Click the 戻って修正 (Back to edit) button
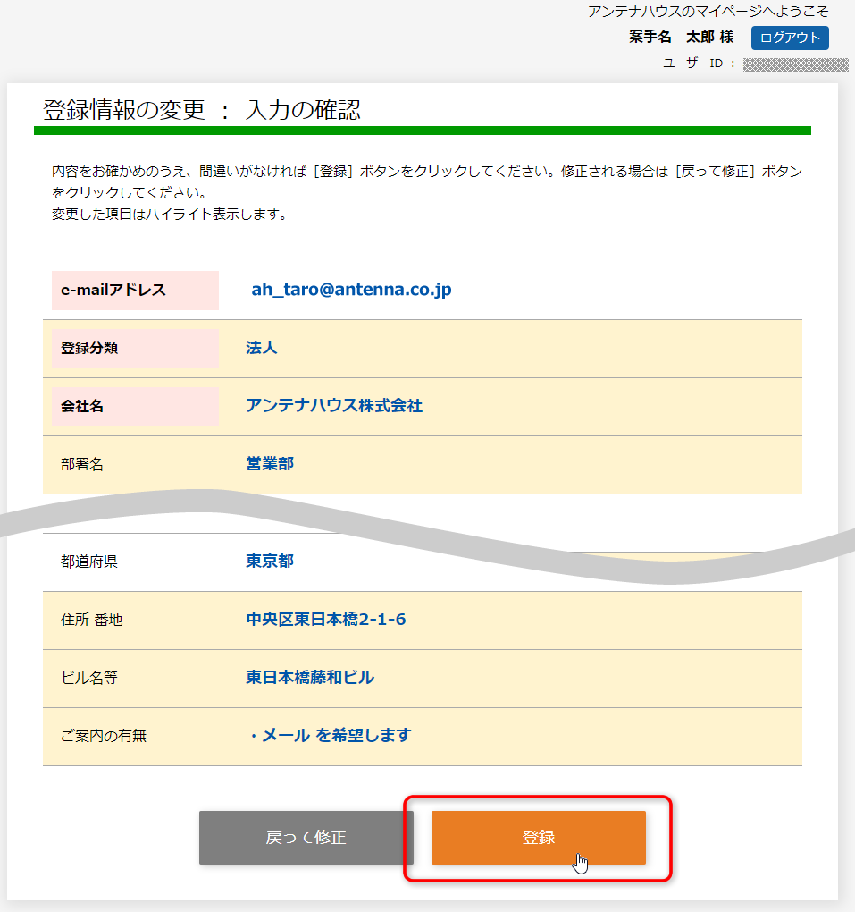The width and height of the screenshot is (855, 912). click(x=306, y=838)
